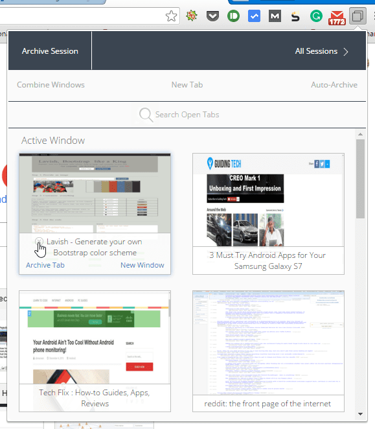
Task: Open Gmail checker showing 1772 unread
Action: point(337,17)
